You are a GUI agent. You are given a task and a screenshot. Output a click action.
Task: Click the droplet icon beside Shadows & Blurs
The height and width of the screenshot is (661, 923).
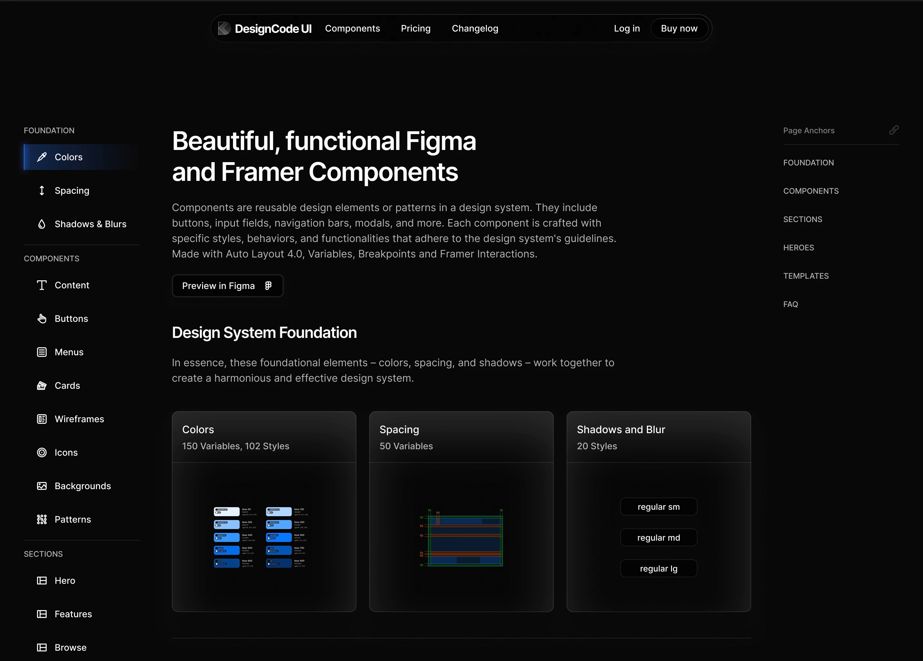click(x=42, y=224)
